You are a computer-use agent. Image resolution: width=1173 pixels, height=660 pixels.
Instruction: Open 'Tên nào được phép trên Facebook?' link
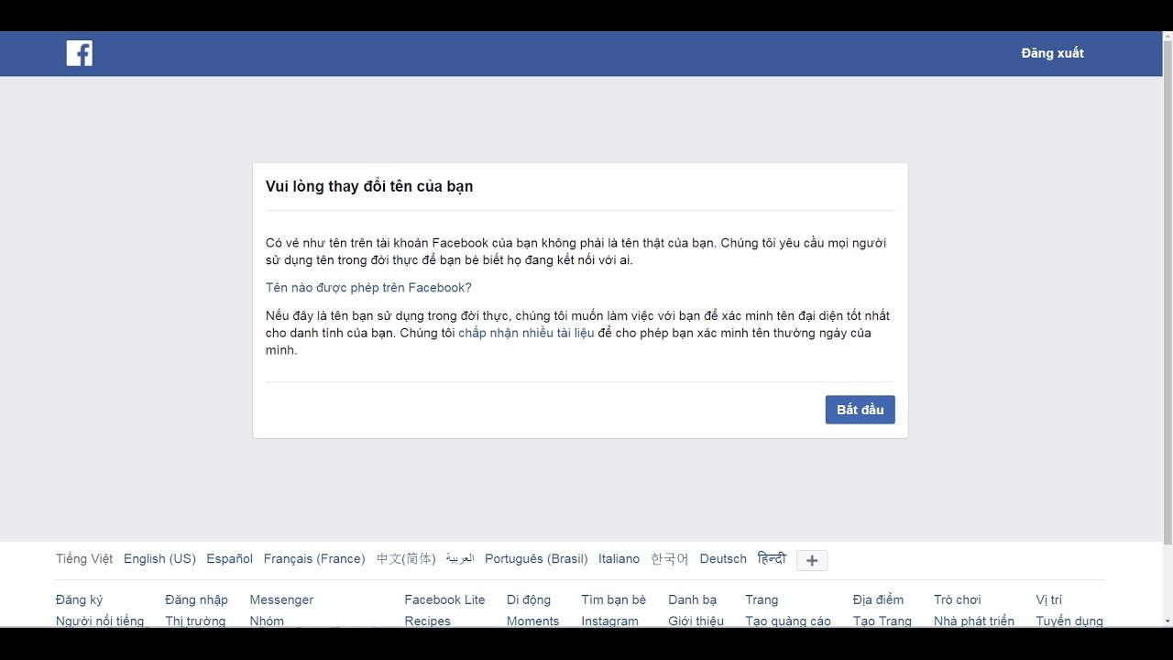click(x=368, y=288)
